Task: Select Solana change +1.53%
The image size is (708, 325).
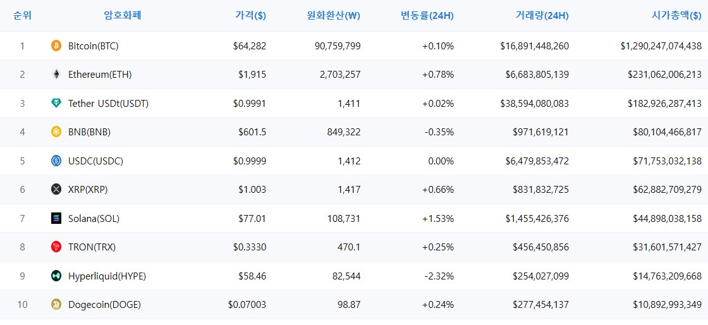Action: point(438,219)
